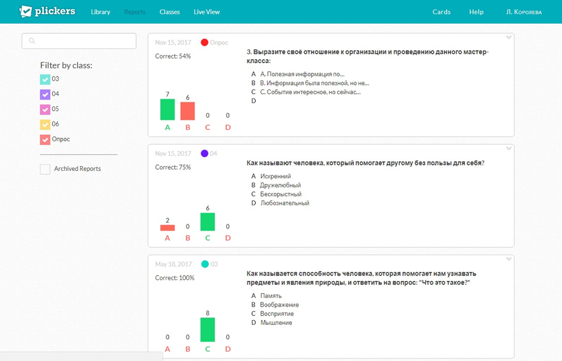Open dropdown arrow on May 18 report card
The height and width of the screenshot is (361, 562).
(508, 260)
